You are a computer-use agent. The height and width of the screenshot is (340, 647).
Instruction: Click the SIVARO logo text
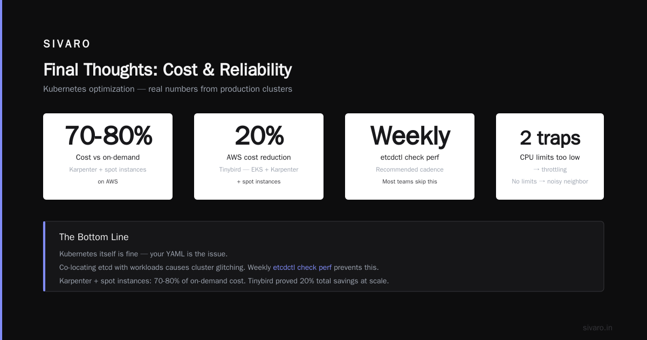point(67,44)
